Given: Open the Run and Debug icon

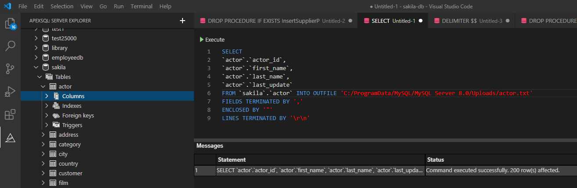Looking at the screenshot, I should pyautogui.click(x=10, y=92).
